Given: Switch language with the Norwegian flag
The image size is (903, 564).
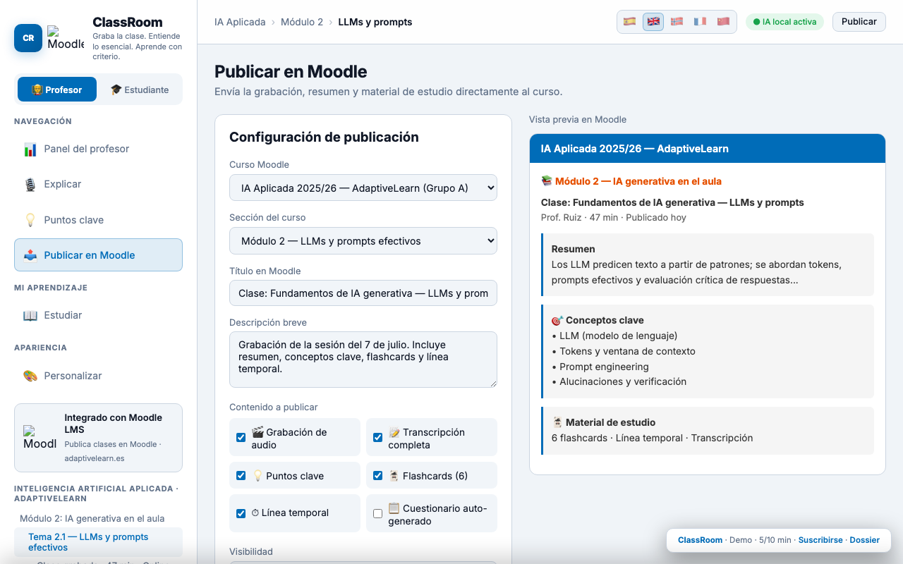Looking at the screenshot, I should pos(677,22).
